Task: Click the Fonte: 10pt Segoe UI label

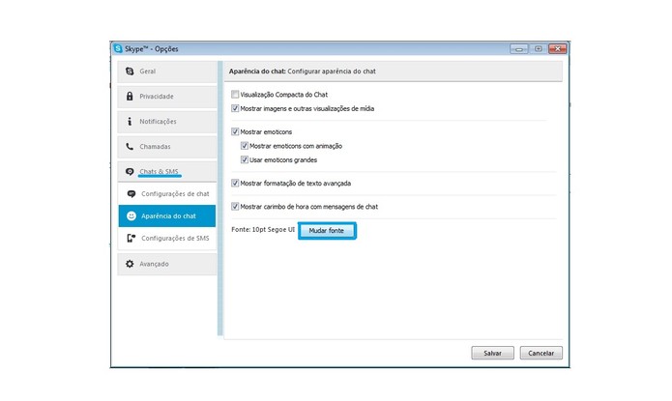Action: 263,230
